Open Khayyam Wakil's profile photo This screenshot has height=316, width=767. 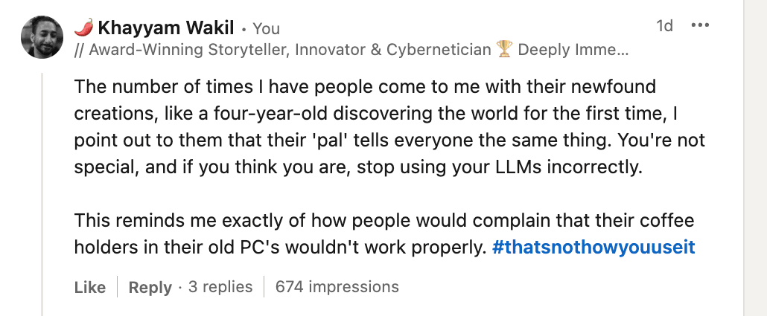coord(42,37)
